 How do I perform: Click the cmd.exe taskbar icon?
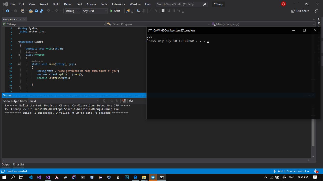pos(161,177)
